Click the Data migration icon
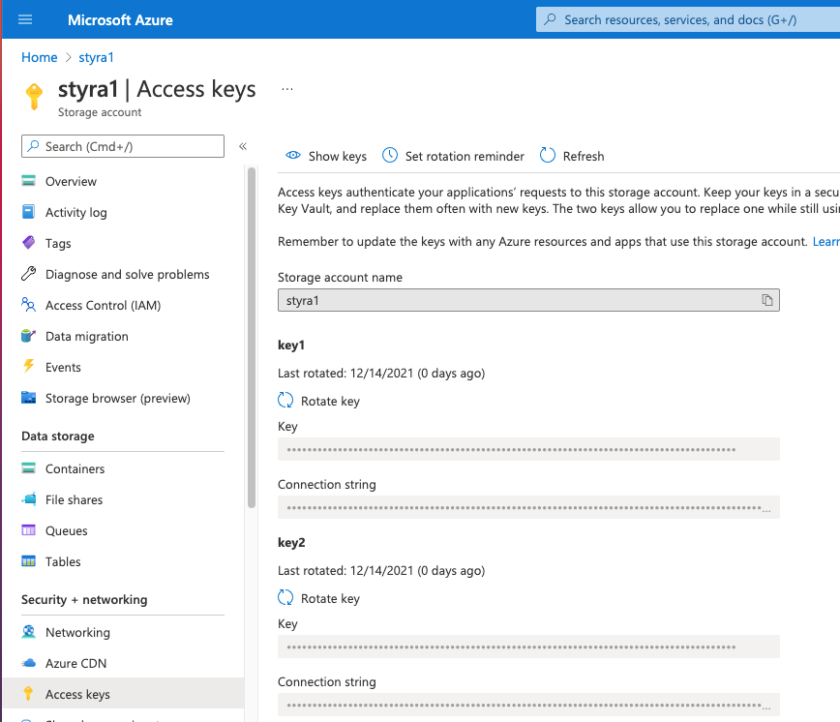 [x=28, y=336]
